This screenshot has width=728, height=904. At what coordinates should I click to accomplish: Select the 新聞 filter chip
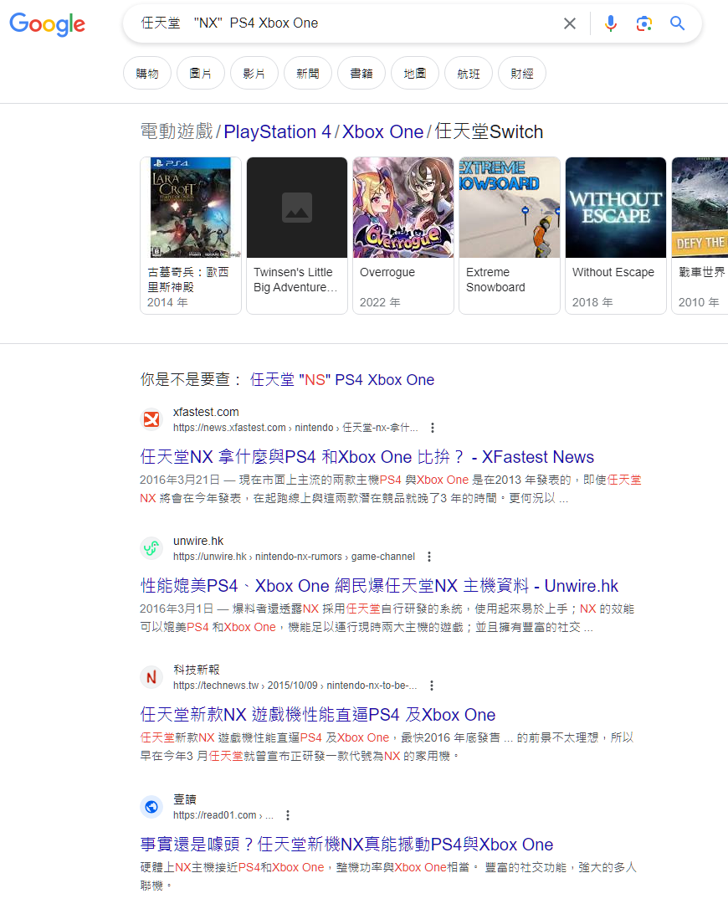click(x=308, y=73)
